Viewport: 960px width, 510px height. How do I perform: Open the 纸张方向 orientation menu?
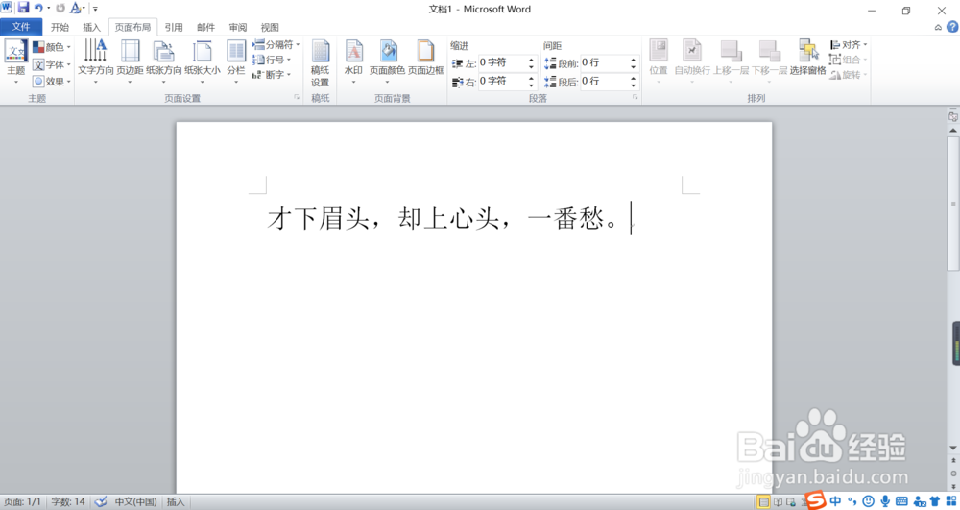164,61
